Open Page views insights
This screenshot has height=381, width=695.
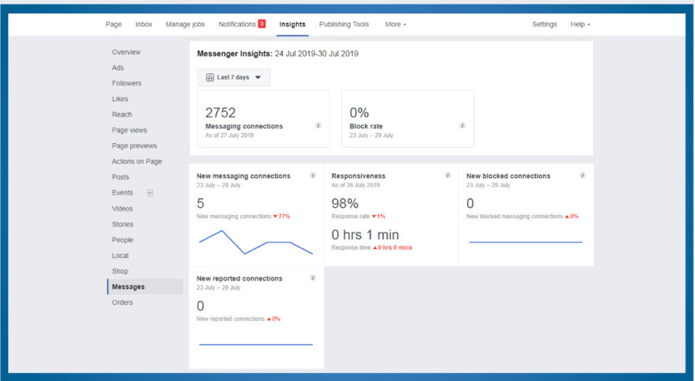click(x=130, y=130)
